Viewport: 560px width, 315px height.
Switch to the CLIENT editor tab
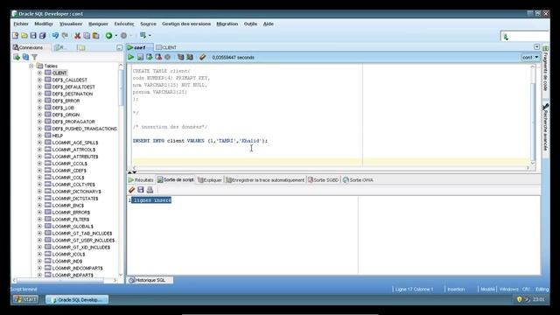[166, 47]
